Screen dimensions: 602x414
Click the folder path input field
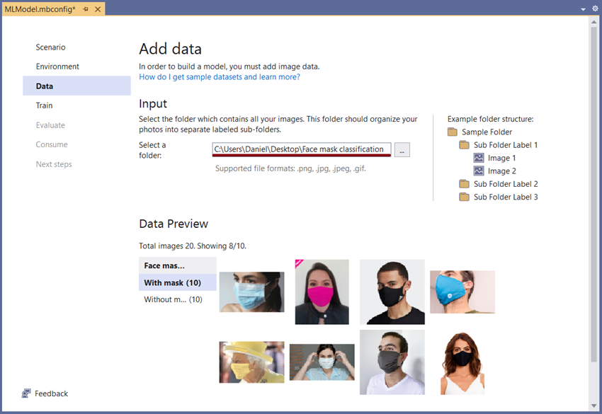[x=301, y=149]
